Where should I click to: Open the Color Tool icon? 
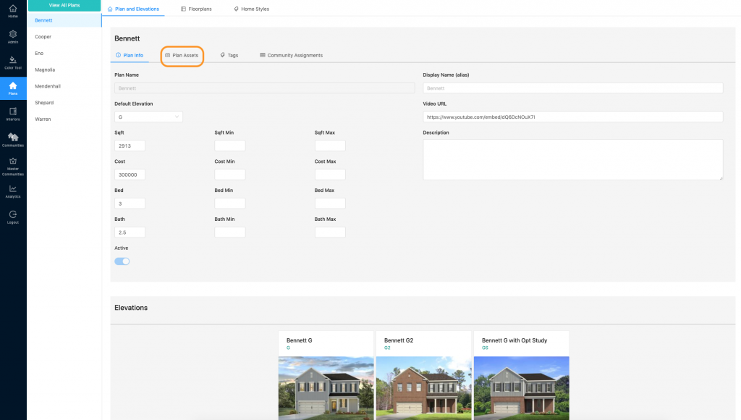click(x=13, y=62)
